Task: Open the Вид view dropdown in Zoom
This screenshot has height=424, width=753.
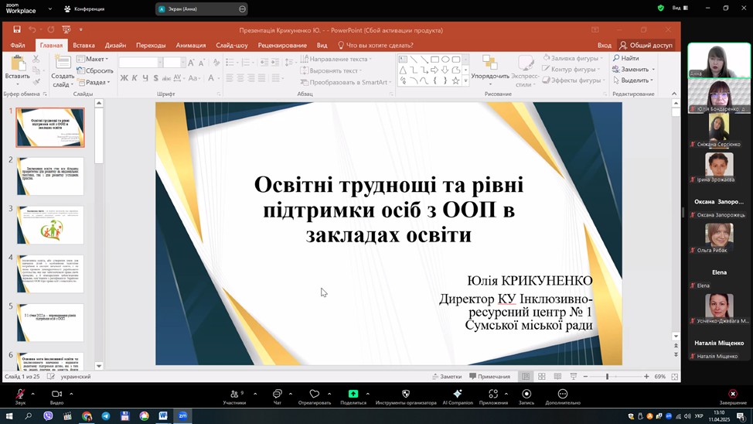Action: point(680,8)
